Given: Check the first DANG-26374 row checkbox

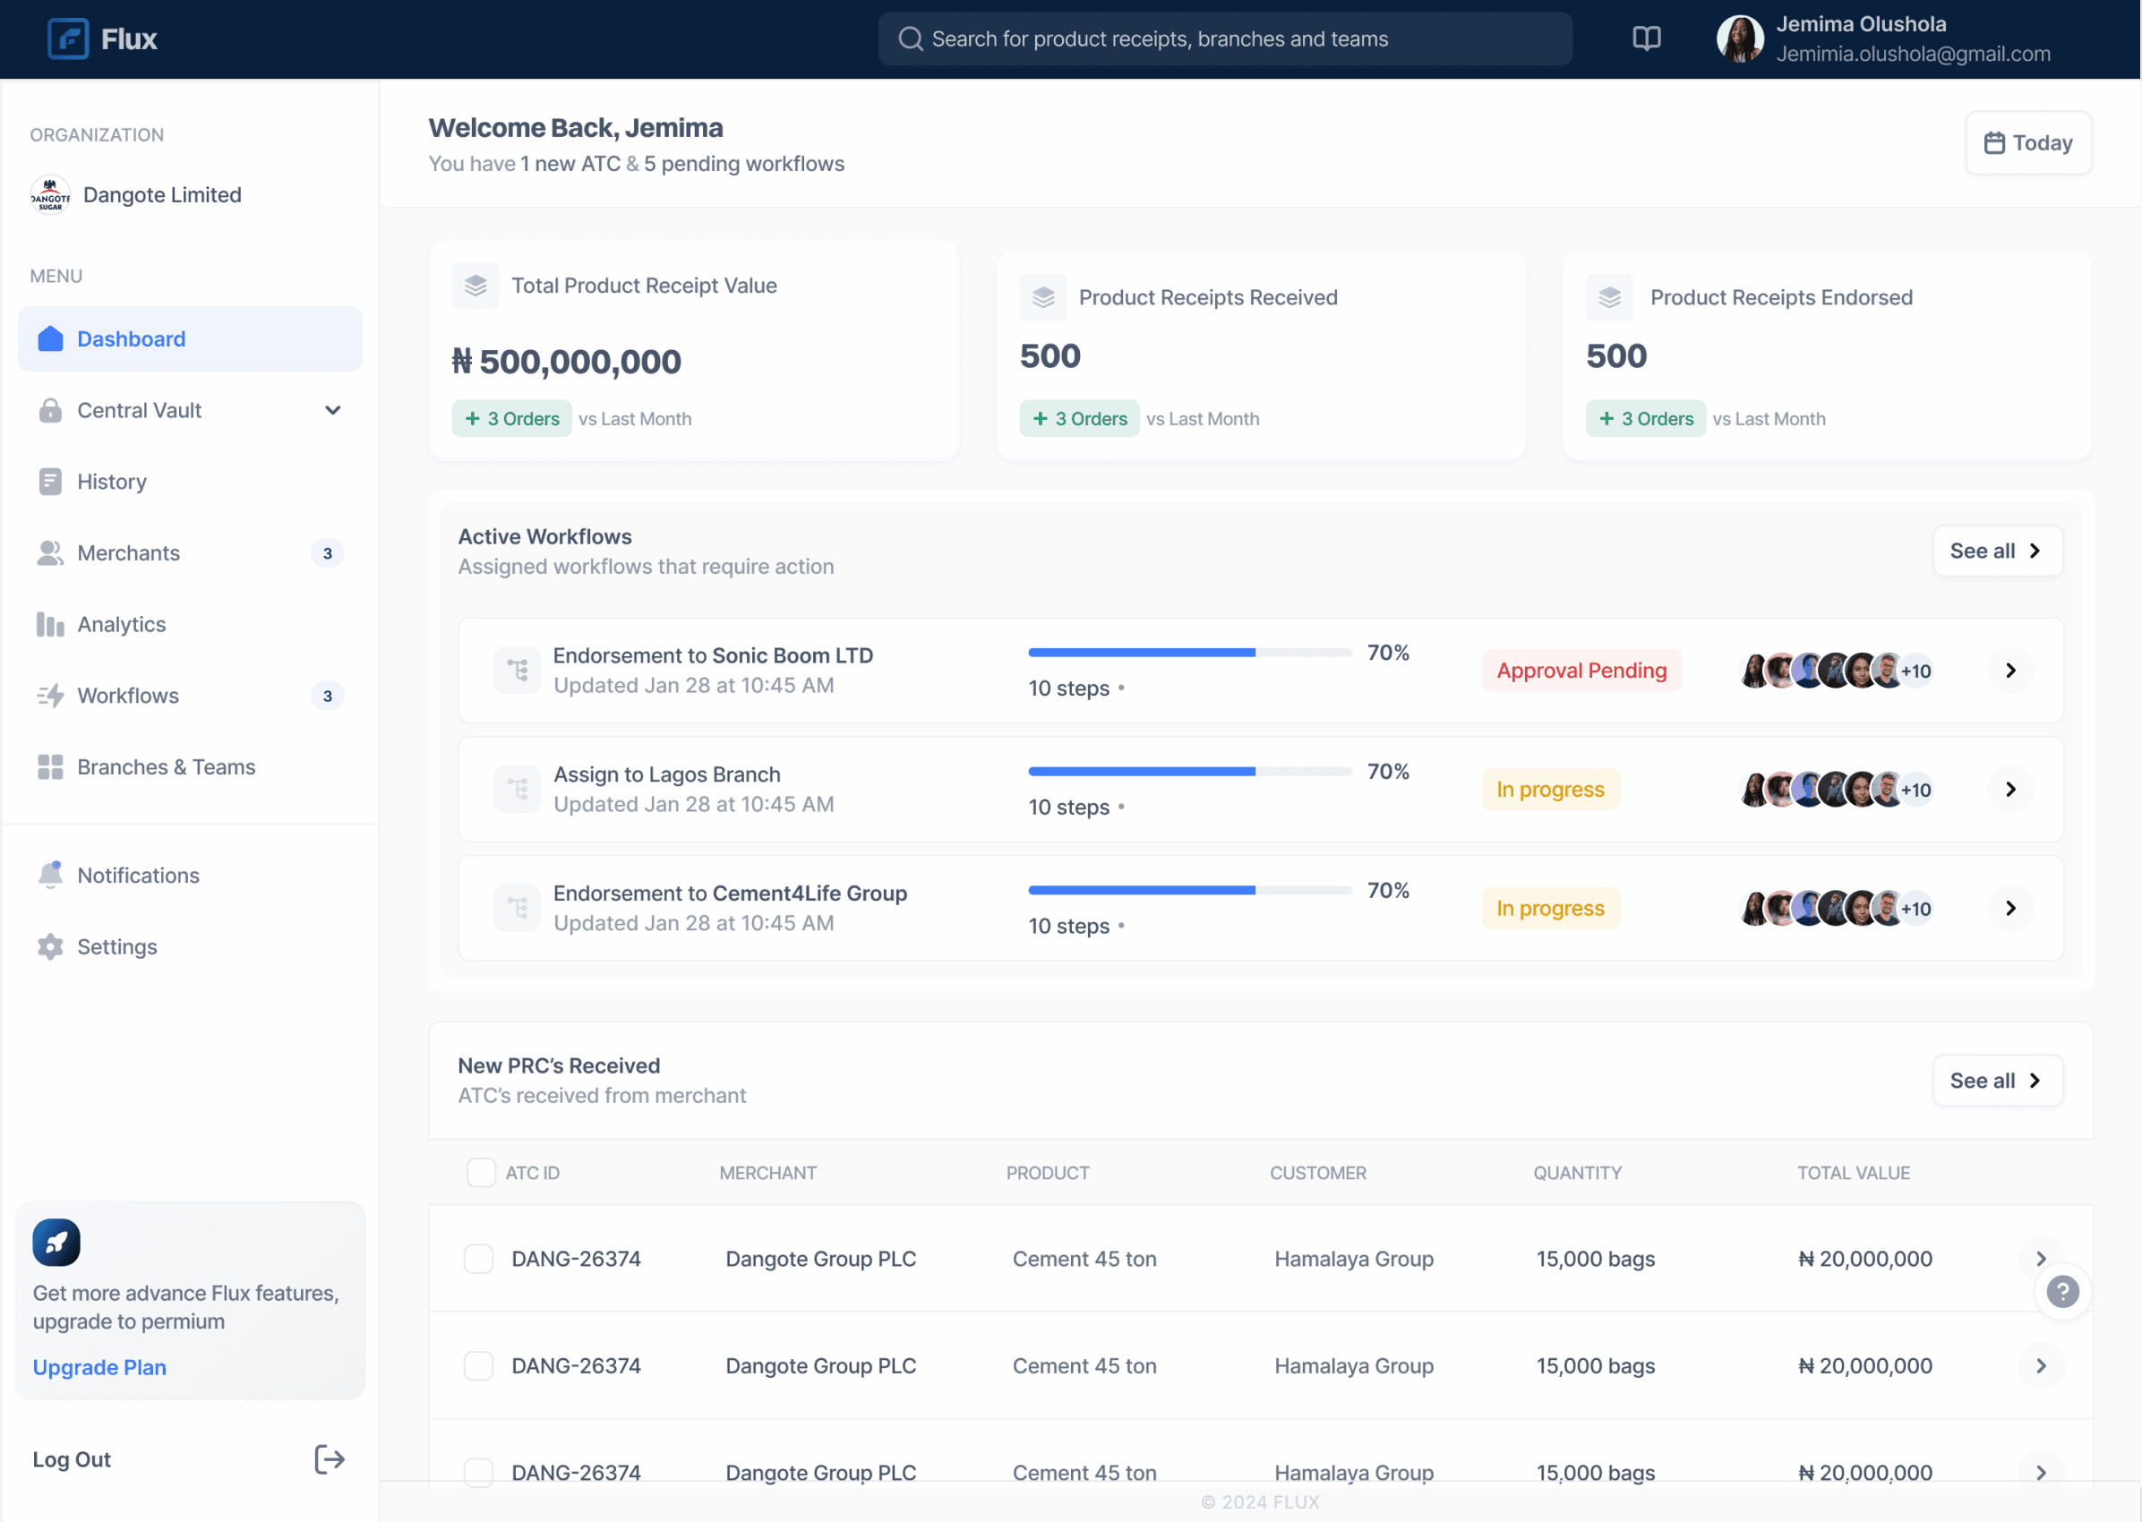Looking at the screenshot, I should point(479,1259).
